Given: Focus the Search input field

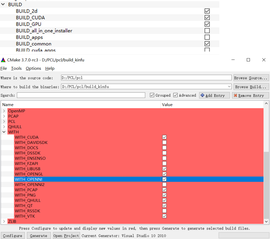Looking at the screenshot, I should coord(81,95).
